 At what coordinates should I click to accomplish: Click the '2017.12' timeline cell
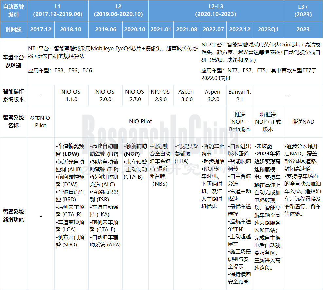41,29
